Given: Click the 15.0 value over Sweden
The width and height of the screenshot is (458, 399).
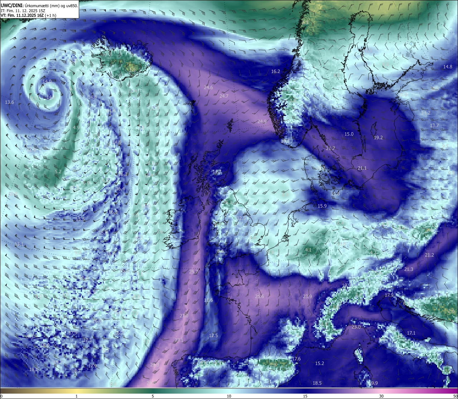Looking at the screenshot, I should click(349, 134).
